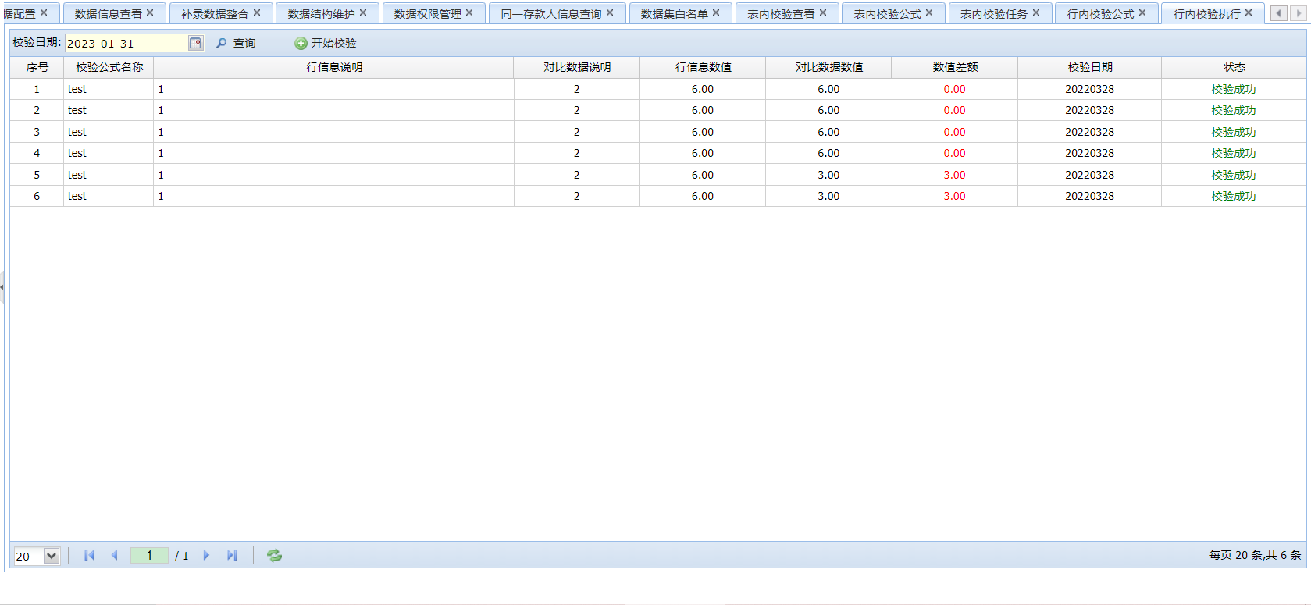Go to first page in pager
This screenshot has width=1311, height=605.
pos(89,556)
